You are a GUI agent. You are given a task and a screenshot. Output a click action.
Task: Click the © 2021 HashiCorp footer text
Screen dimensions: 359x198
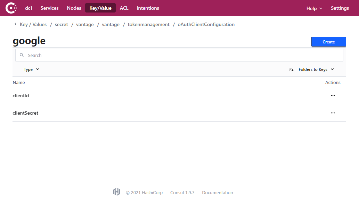pos(144,192)
